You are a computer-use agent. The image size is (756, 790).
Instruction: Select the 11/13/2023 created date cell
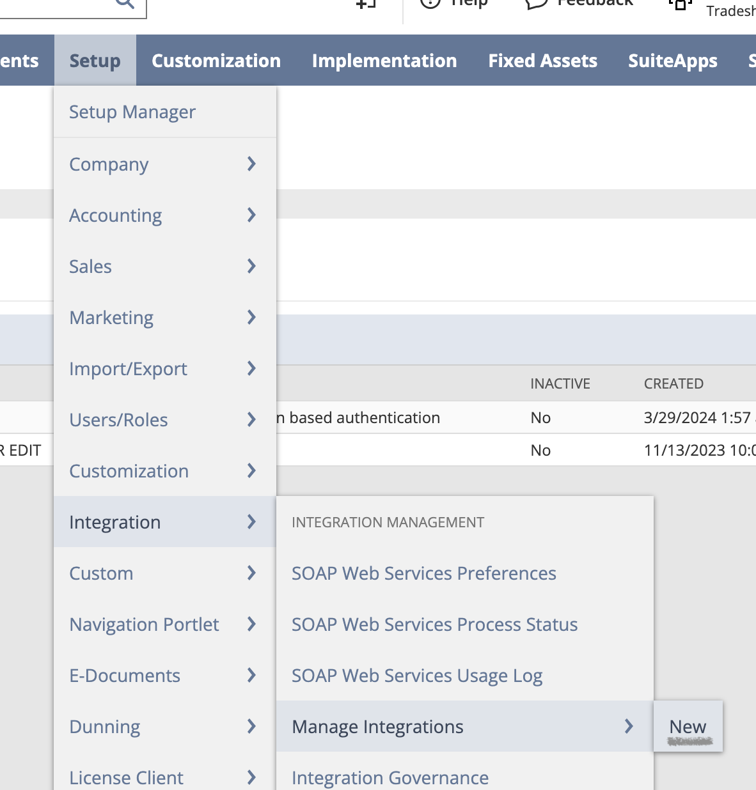[x=700, y=450]
